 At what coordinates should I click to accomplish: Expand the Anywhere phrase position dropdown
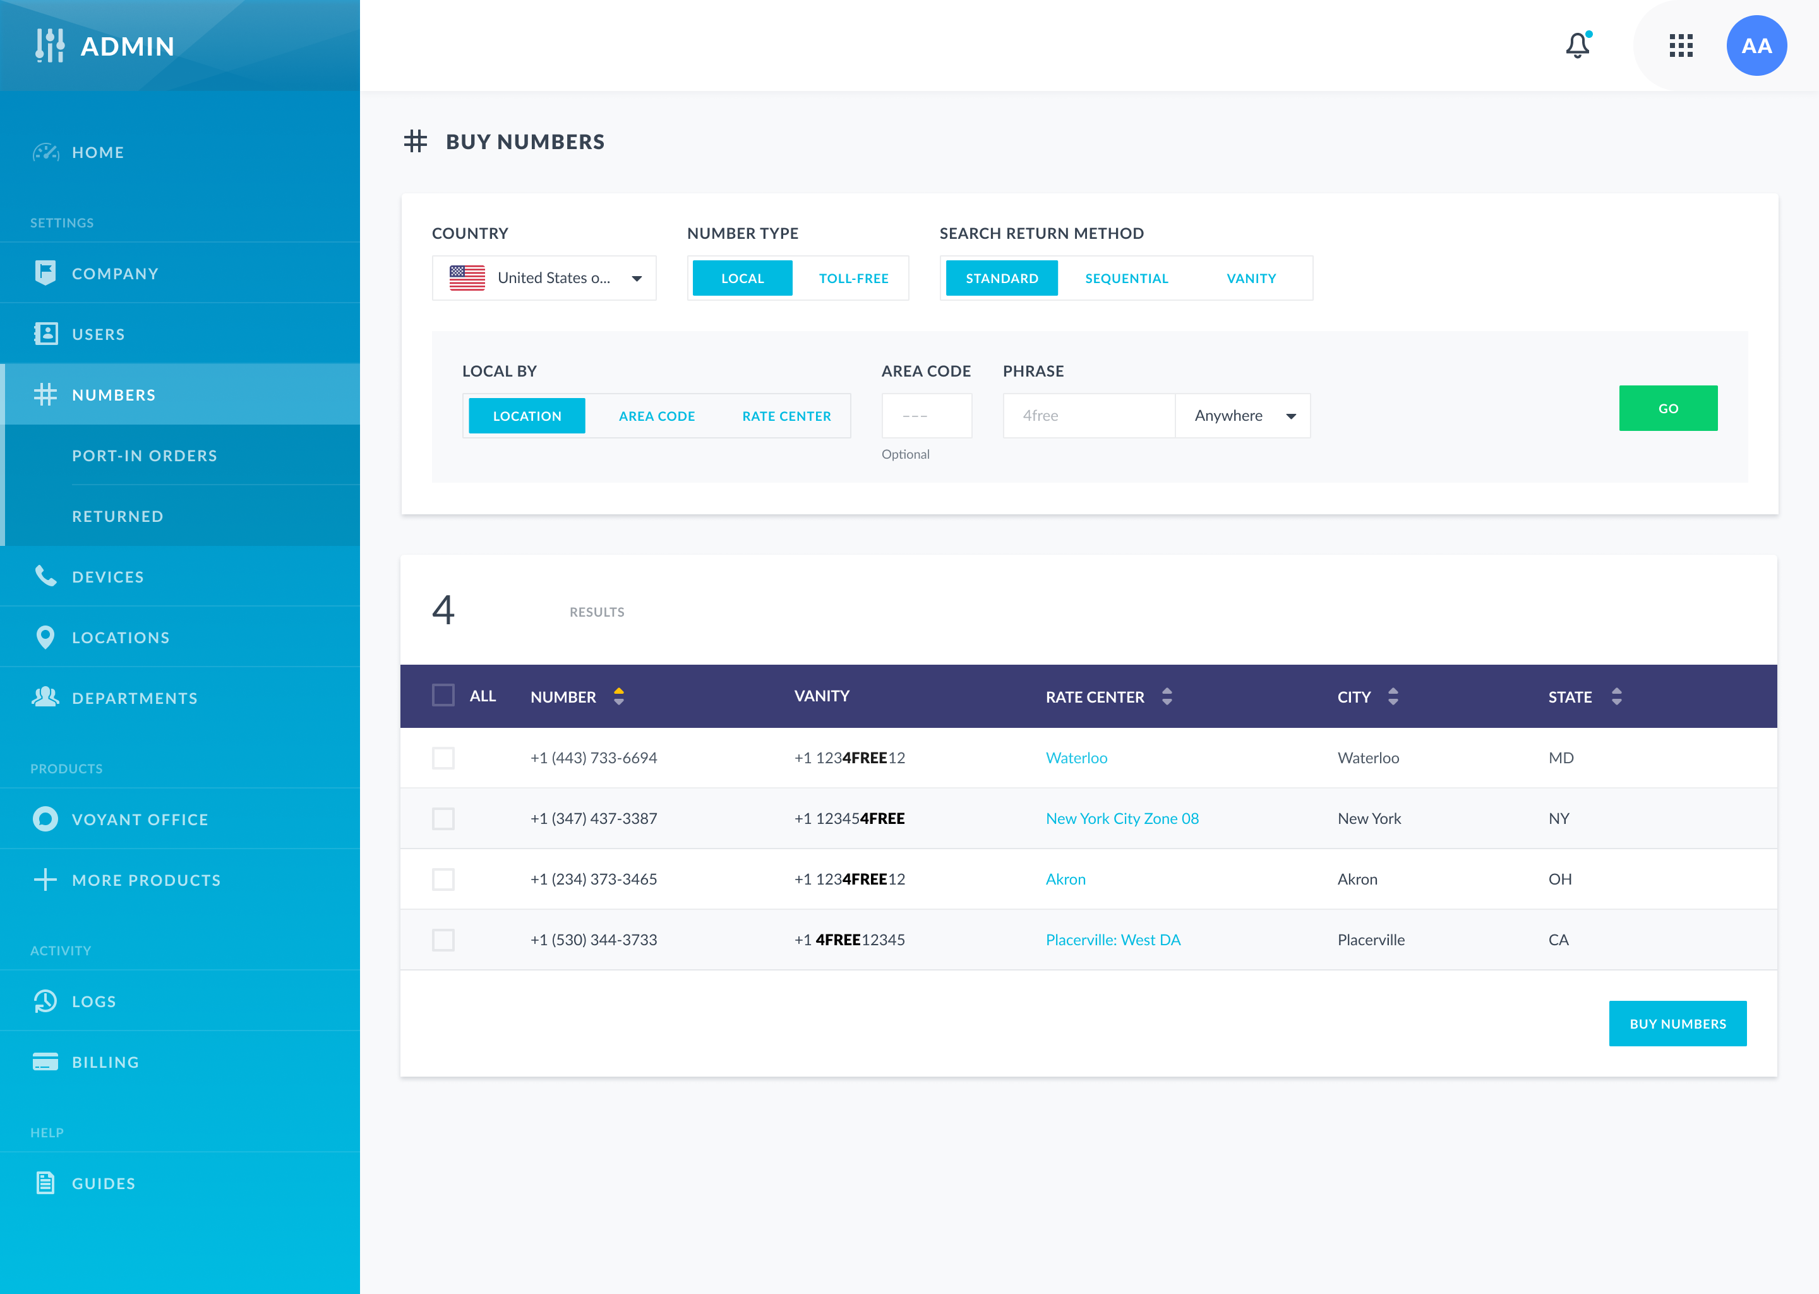(1242, 416)
